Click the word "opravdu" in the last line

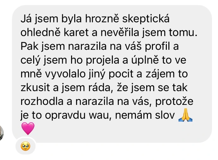65,116
